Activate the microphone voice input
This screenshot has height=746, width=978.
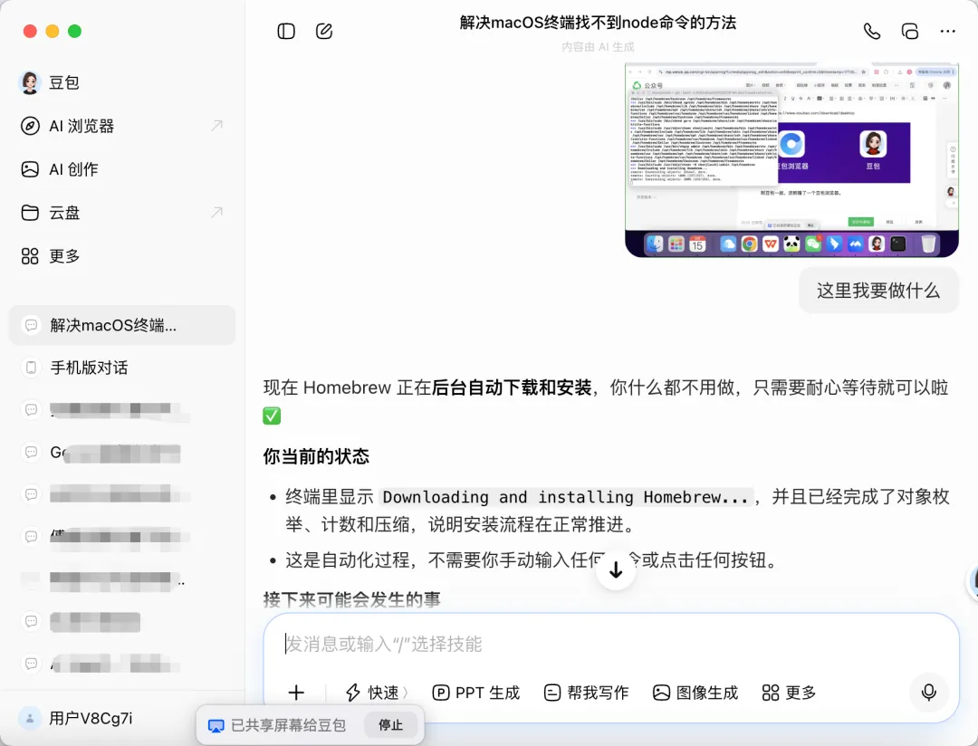click(x=929, y=693)
